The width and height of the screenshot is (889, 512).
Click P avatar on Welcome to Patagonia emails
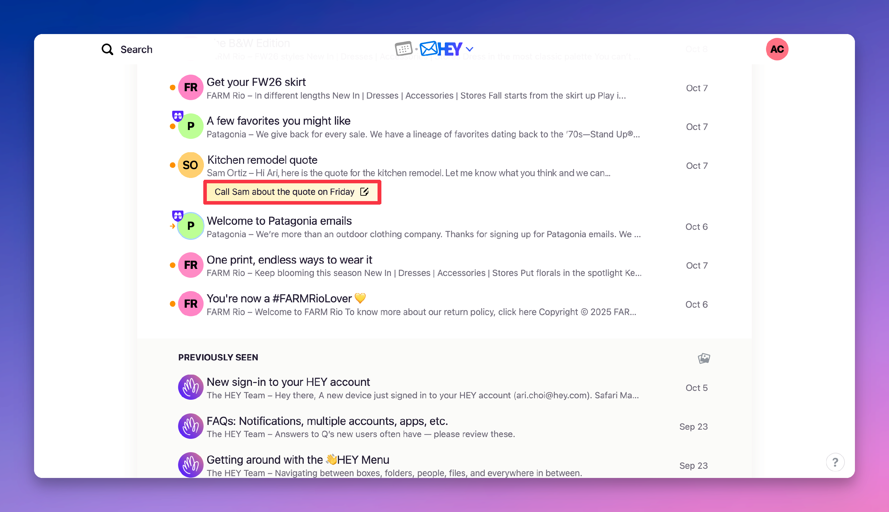point(191,226)
